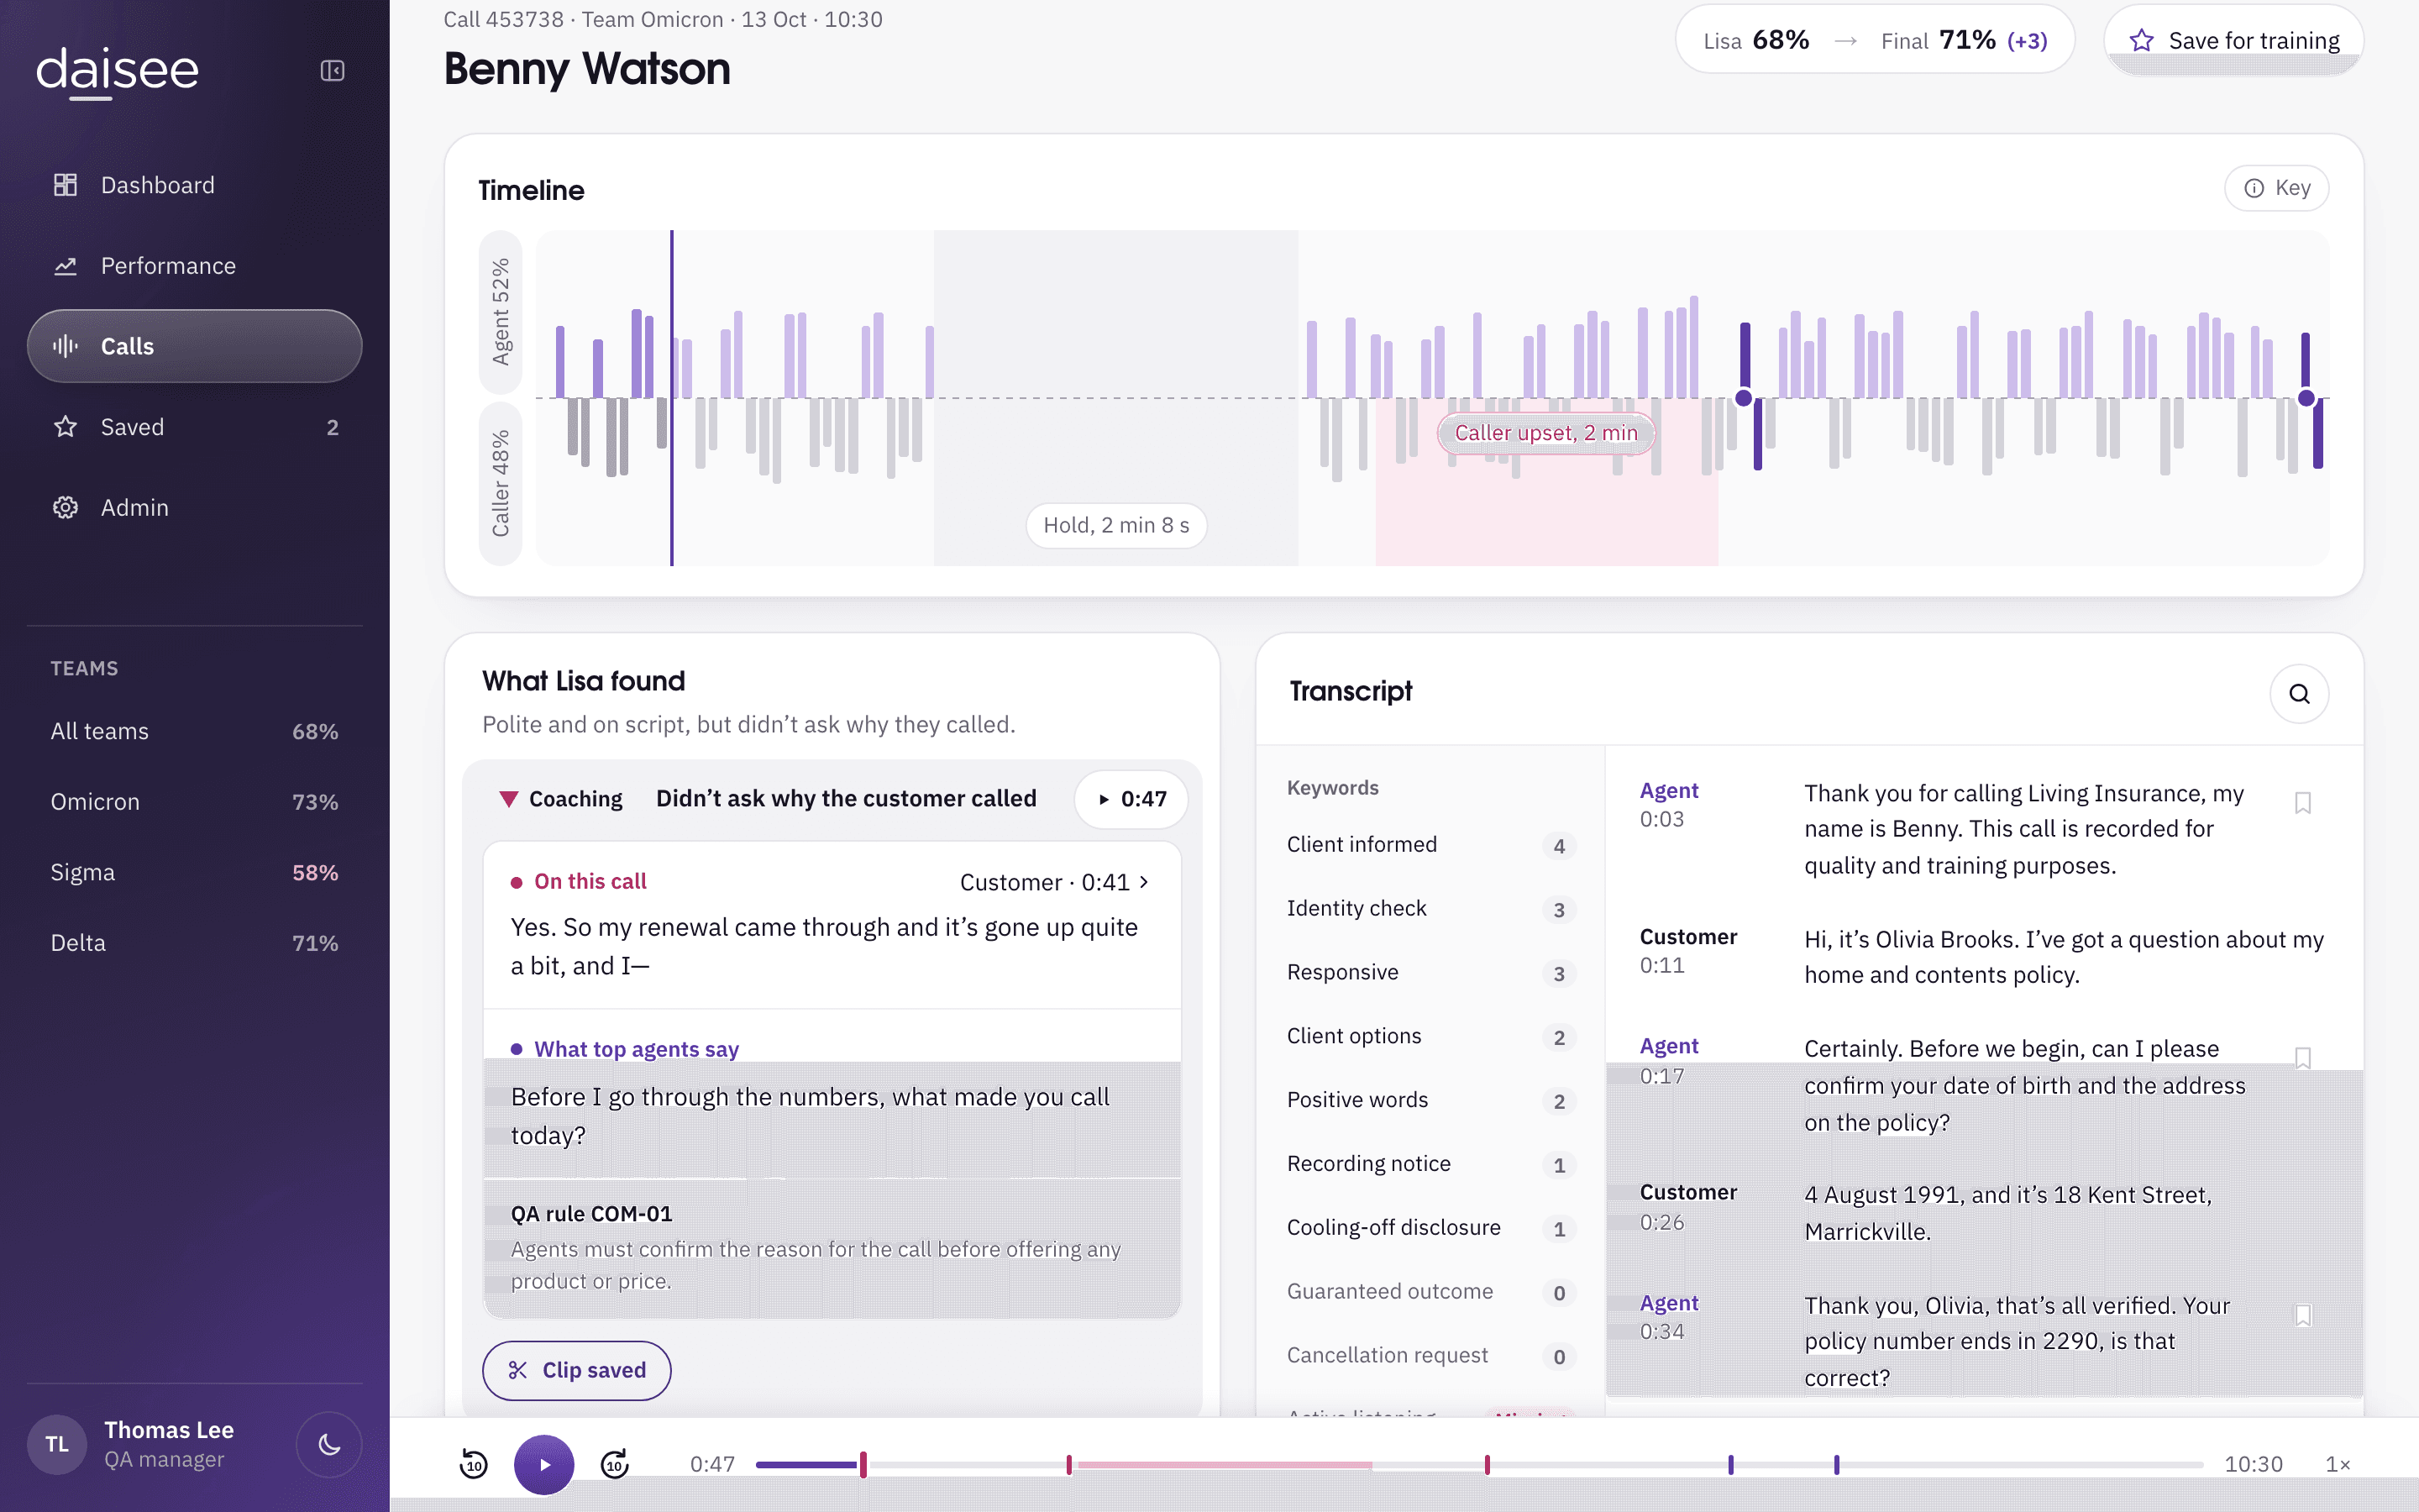Click the Thomas Lee profile avatar
2419x1512 pixels.
point(57,1444)
